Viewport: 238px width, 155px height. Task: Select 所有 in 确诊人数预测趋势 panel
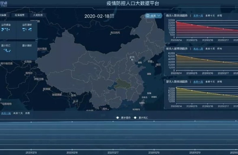(220, 15)
